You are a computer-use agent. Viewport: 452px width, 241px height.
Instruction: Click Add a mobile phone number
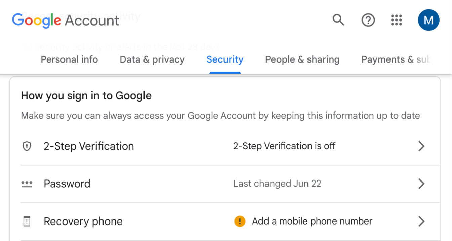312,222
